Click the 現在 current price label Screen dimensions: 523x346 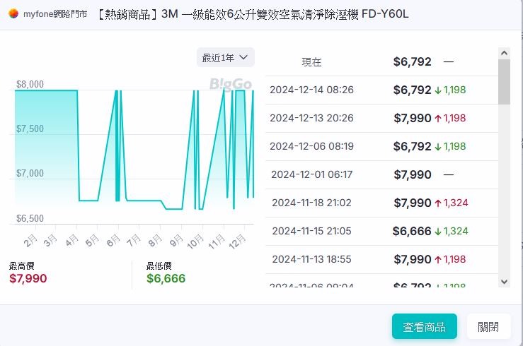[x=311, y=62]
